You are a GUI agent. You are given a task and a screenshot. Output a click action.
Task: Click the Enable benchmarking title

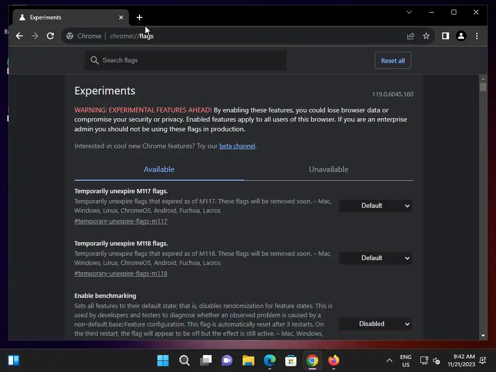coord(105,296)
